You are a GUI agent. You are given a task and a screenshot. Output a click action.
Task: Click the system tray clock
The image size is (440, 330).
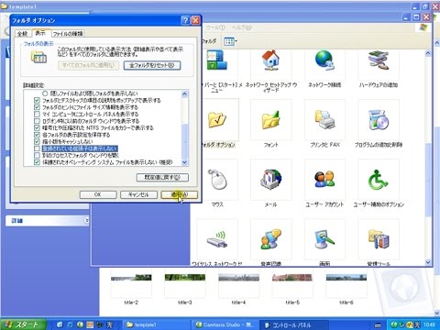[x=429, y=324]
